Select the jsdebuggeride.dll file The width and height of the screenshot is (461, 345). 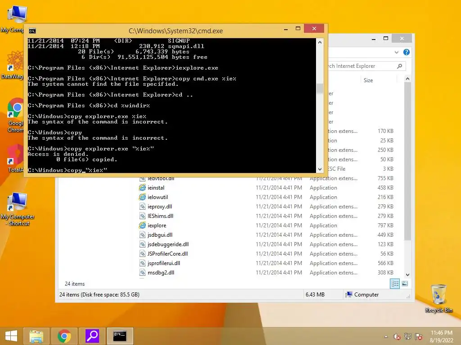pyautogui.click(x=168, y=244)
